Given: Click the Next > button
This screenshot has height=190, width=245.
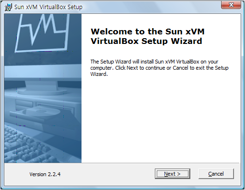Looking at the screenshot, I should point(173,174).
